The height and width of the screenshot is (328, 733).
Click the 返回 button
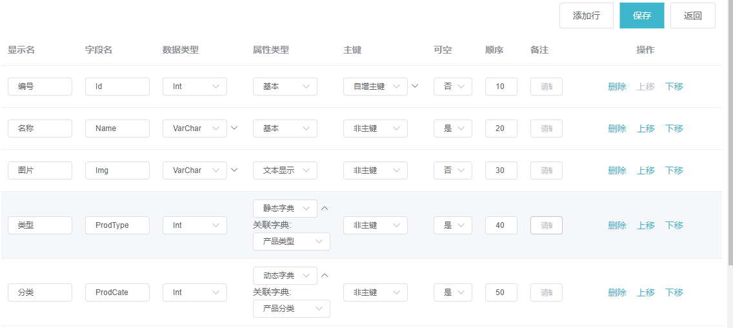click(x=693, y=15)
